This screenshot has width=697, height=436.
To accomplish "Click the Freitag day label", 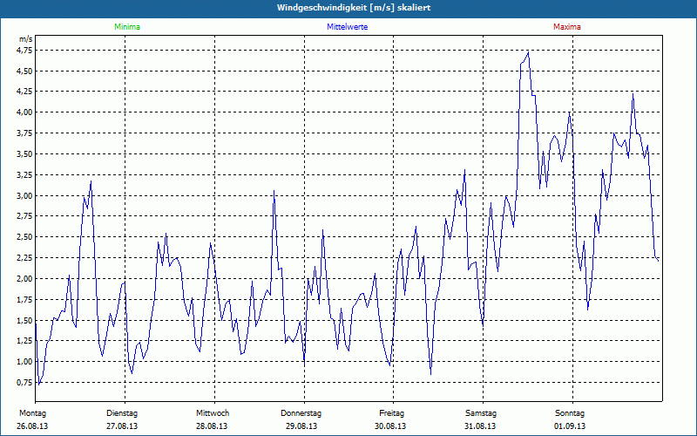I will point(391,413).
